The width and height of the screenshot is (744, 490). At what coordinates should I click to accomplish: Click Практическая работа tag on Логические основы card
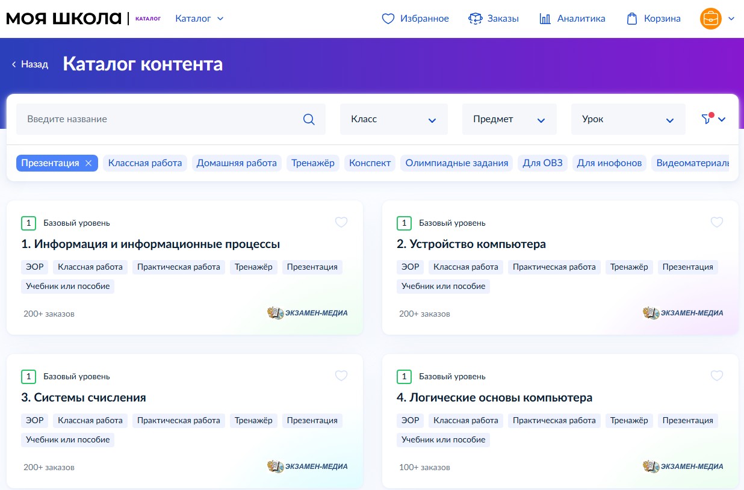(x=554, y=421)
